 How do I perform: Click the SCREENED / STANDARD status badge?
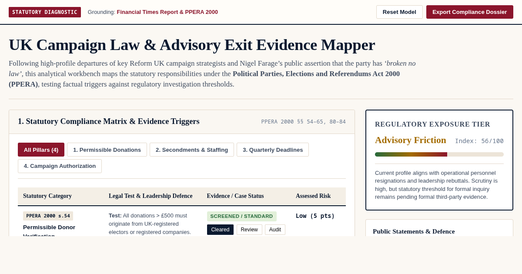241,216
